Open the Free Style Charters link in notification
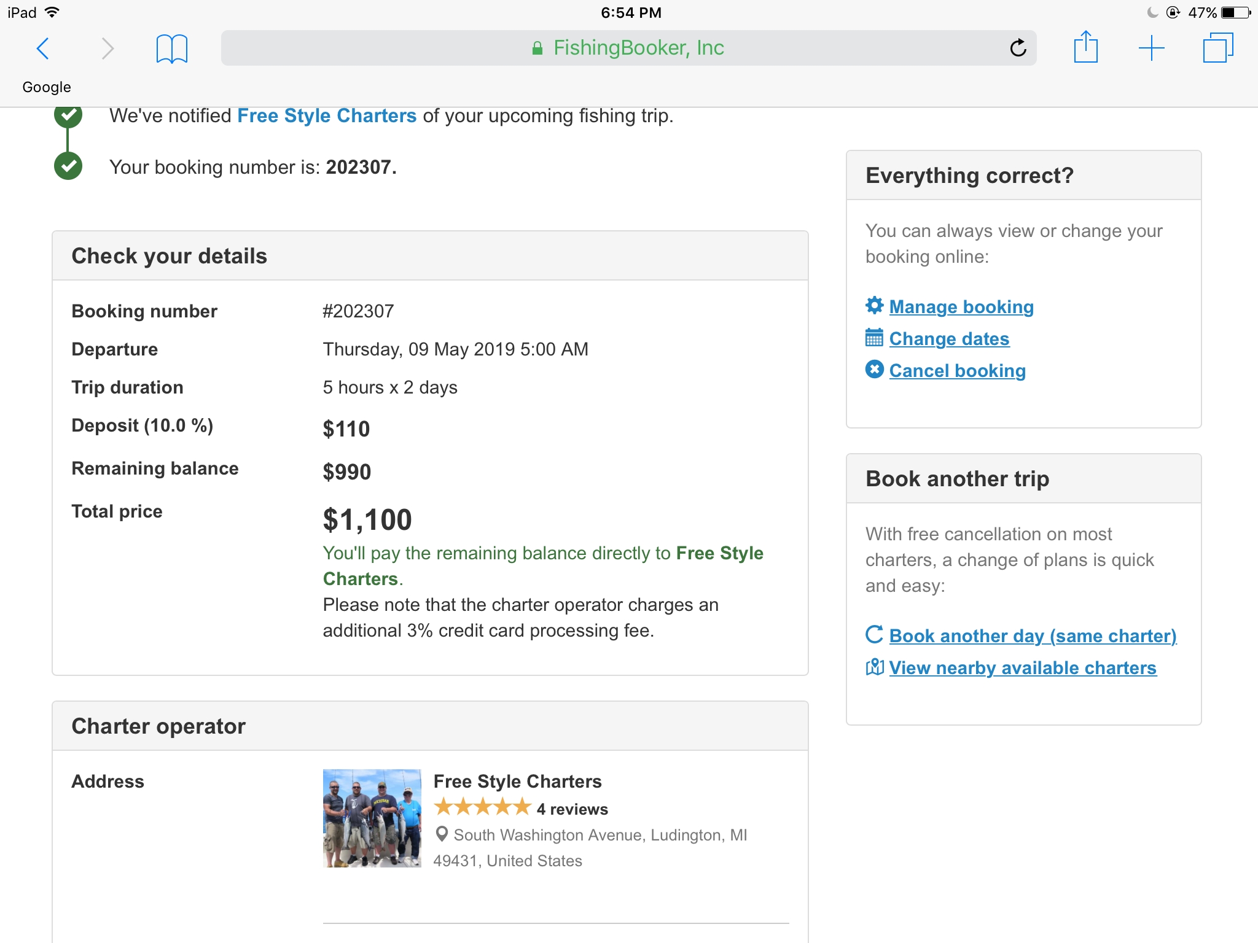 point(327,115)
